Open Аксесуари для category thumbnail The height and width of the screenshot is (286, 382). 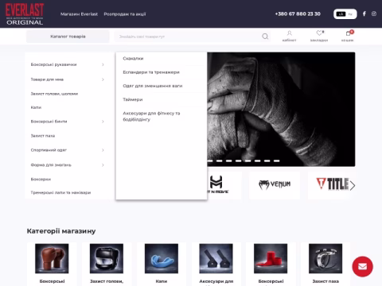tap(216, 258)
